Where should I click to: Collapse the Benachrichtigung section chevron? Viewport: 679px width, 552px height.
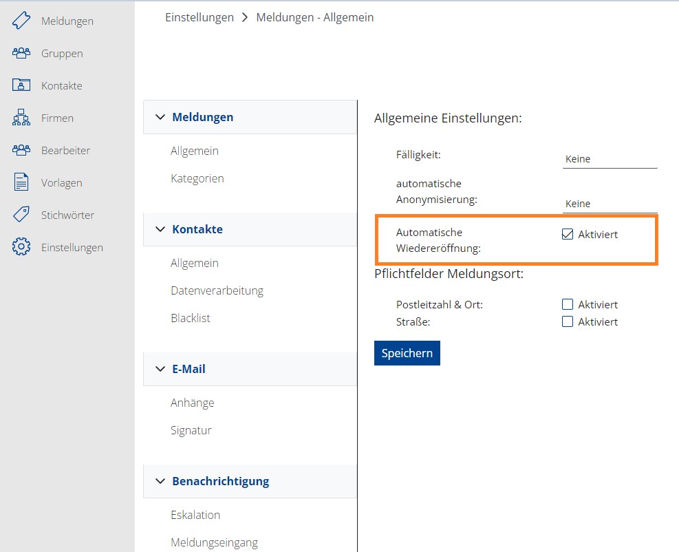pyautogui.click(x=160, y=481)
